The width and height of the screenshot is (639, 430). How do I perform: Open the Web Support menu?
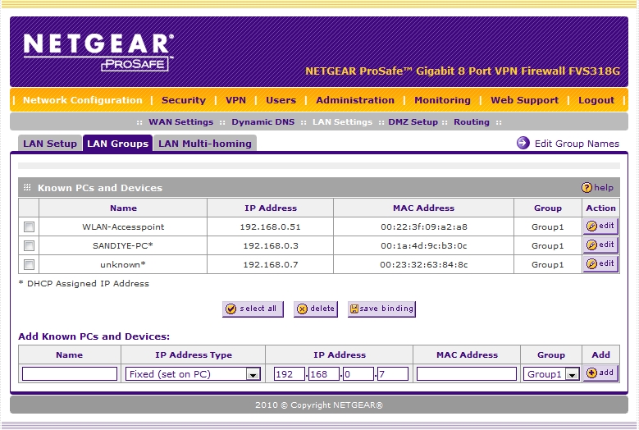(524, 100)
